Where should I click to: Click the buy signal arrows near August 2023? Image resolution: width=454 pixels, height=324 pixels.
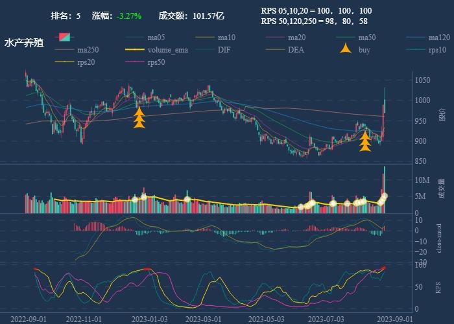tap(365, 141)
